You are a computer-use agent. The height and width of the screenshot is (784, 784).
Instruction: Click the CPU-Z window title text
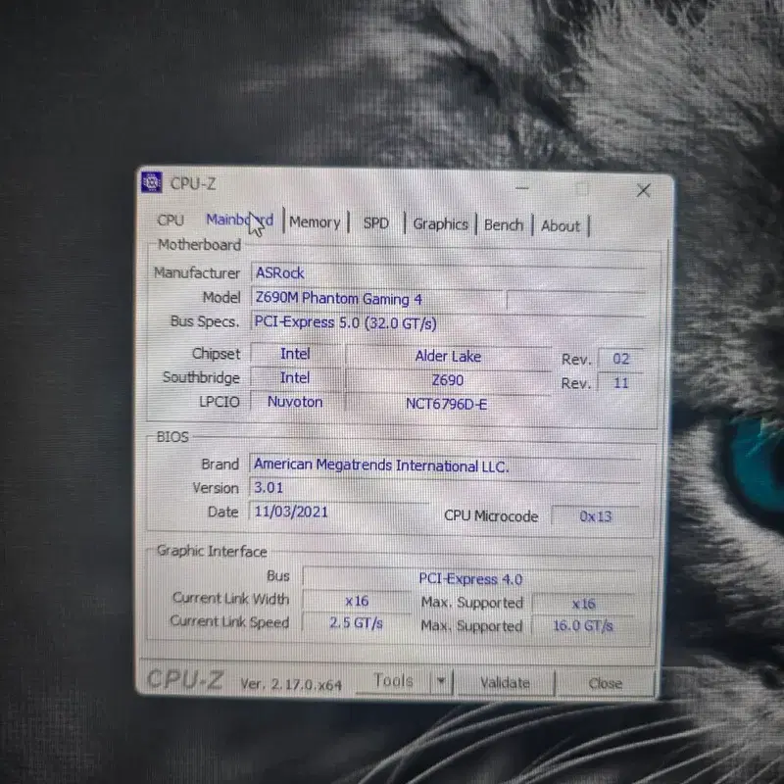click(x=193, y=183)
